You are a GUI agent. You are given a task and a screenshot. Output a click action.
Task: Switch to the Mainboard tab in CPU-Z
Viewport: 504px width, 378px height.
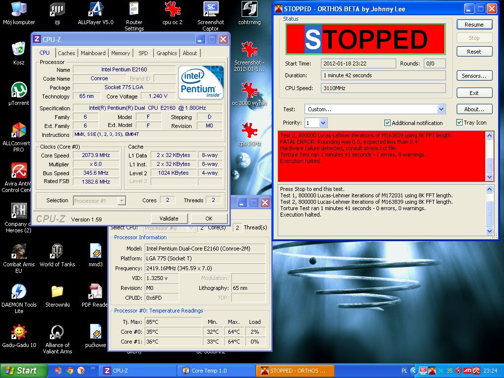tap(93, 53)
